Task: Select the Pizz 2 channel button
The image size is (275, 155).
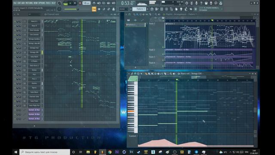Action: tap(34, 79)
